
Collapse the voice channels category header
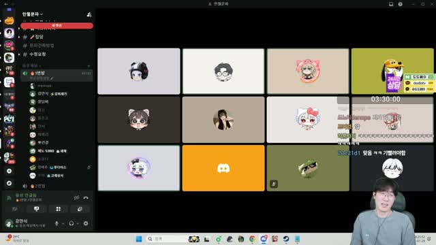[x=32, y=66]
